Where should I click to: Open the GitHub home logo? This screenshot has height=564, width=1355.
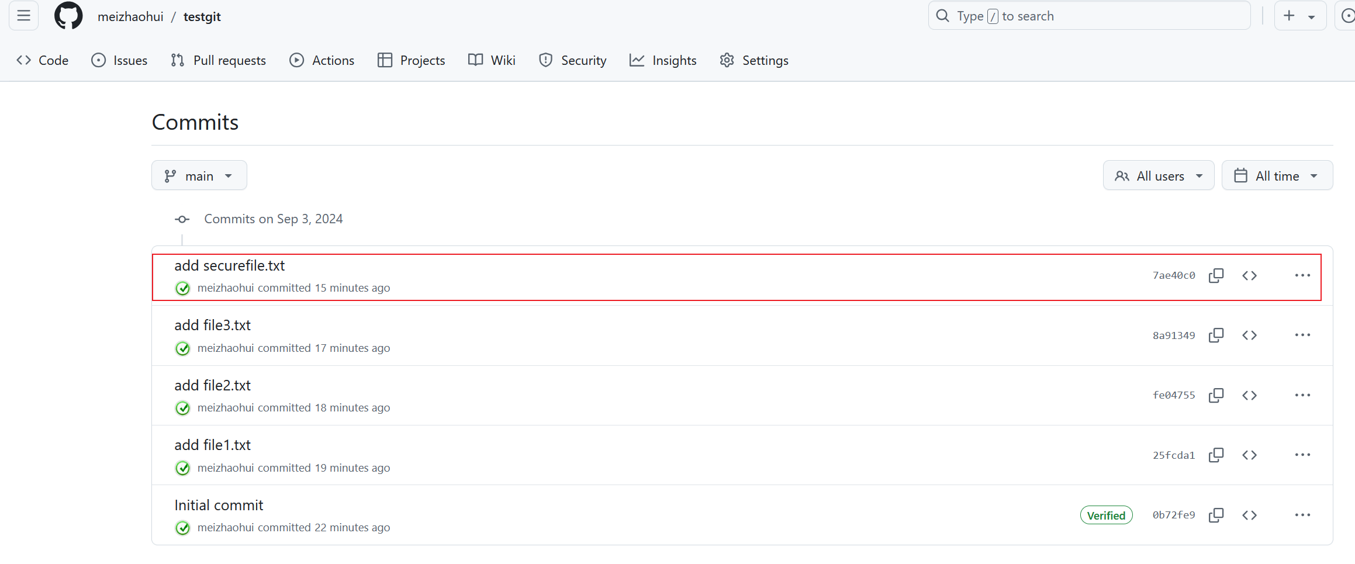tap(68, 16)
